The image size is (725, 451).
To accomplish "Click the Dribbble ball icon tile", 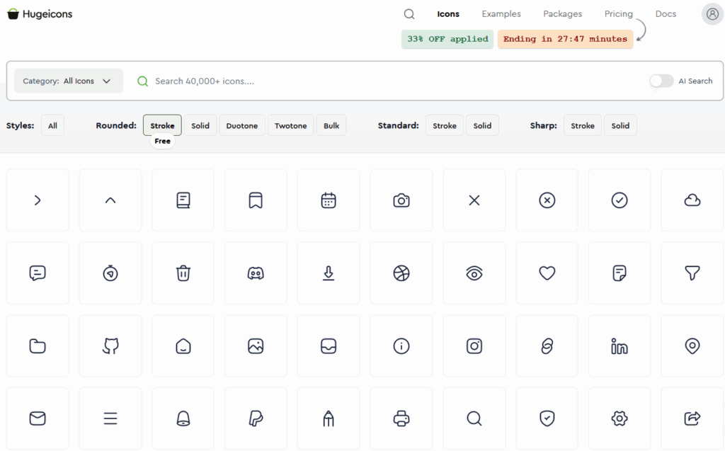I will tap(401, 273).
